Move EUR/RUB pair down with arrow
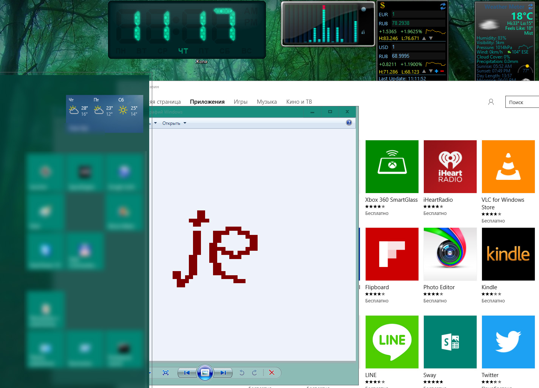Screen dimensions: 539x388 pyautogui.click(x=431, y=38)
